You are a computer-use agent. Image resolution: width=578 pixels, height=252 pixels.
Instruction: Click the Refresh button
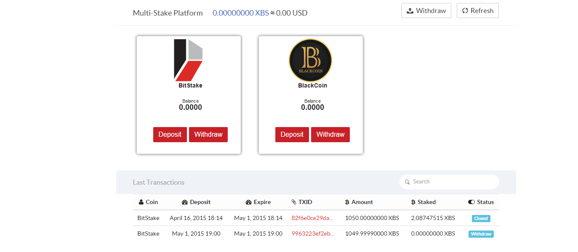(477, 11)
